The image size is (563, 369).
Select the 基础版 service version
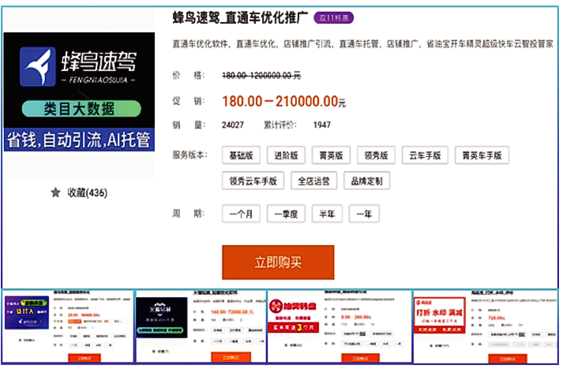coord(240,155)
